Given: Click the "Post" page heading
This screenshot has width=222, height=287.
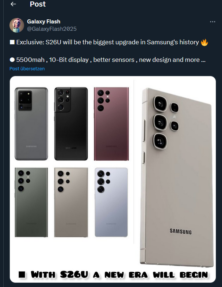Looking at the screenshot, I should (x=38, y=4).
